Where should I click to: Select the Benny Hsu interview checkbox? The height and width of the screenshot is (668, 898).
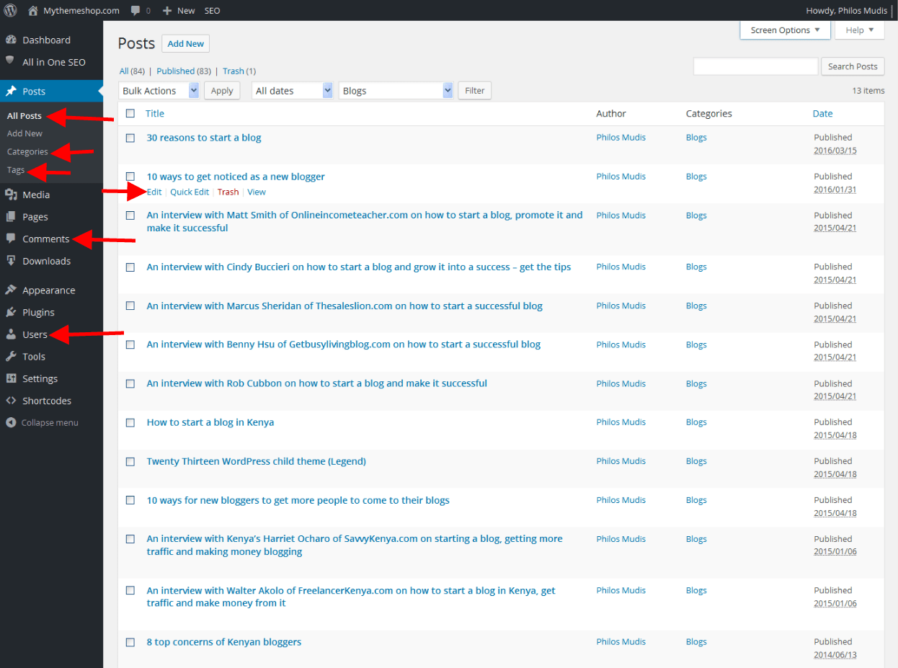pos(130,344)
